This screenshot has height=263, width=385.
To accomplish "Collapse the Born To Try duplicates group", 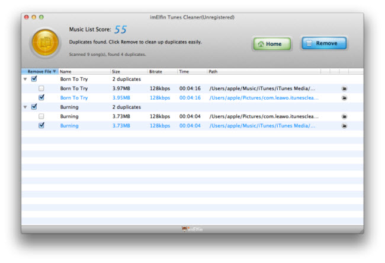I will [x=25, y=79].
